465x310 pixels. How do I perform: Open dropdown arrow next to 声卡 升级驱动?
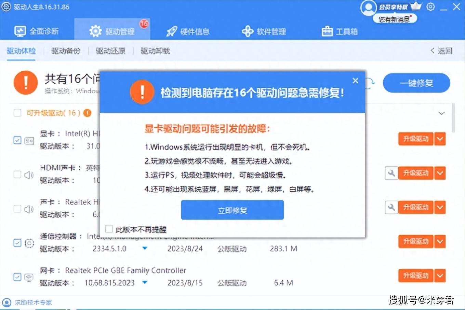coord(440,207)
